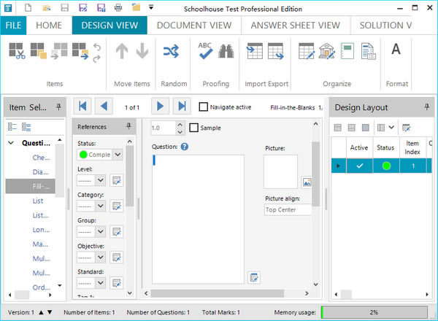Select the List item type
The width and height of the screenshot is (438, 321).
pyautogui.click(x=38, y=201)
